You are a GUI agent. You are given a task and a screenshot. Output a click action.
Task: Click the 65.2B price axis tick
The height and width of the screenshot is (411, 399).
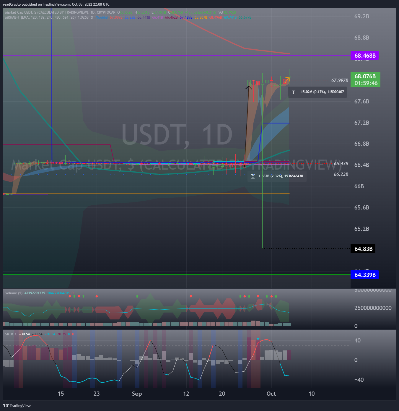(362, 229)
